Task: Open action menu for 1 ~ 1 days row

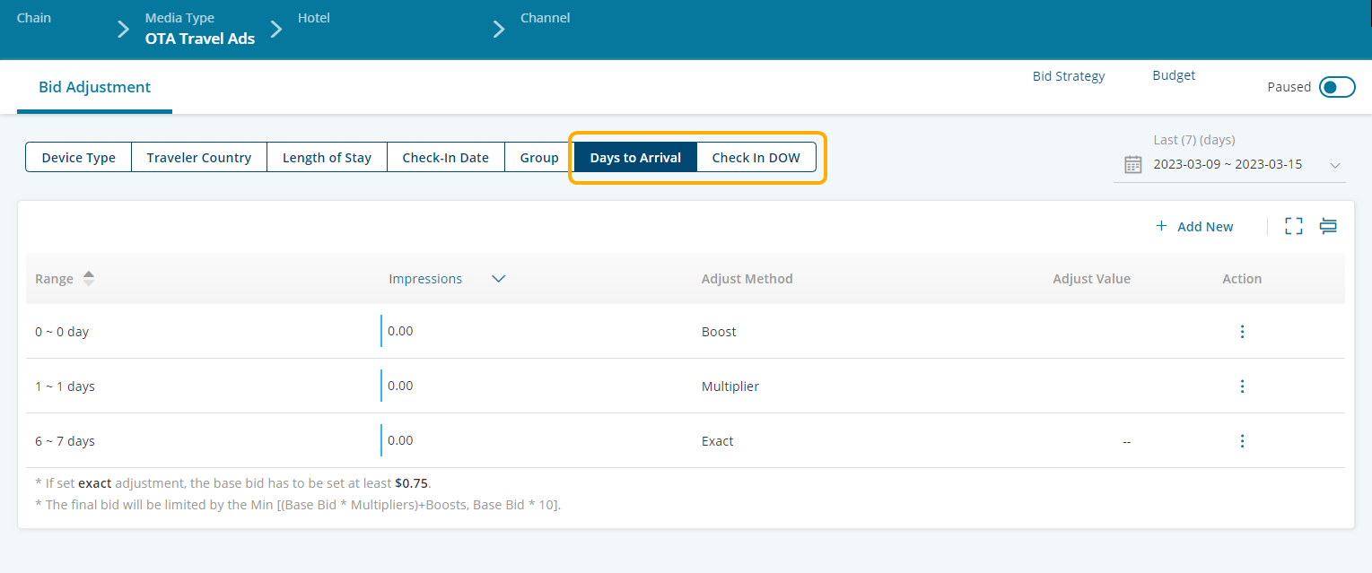Action: pyautogui.click(x=1242, y=386)
